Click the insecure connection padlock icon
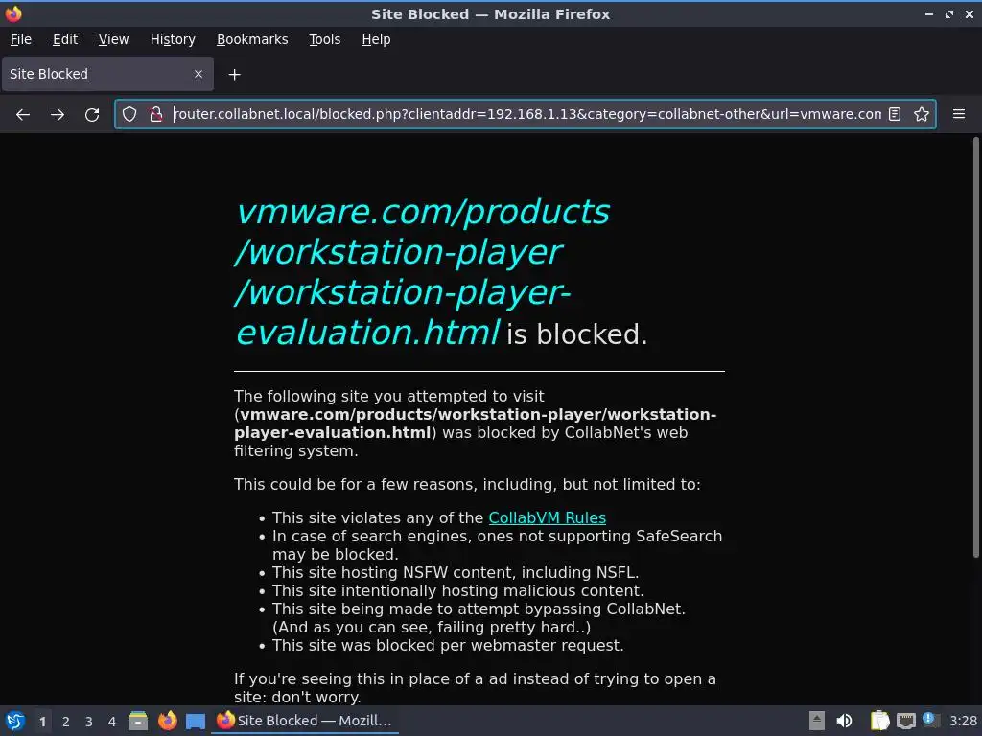The height and width of the screenshot is (736, 982). point(156,114)
